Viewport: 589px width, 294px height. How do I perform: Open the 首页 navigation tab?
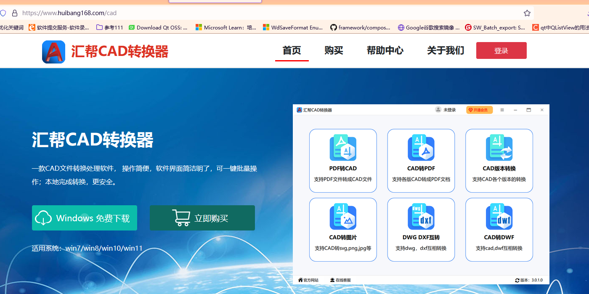(292, 51)
